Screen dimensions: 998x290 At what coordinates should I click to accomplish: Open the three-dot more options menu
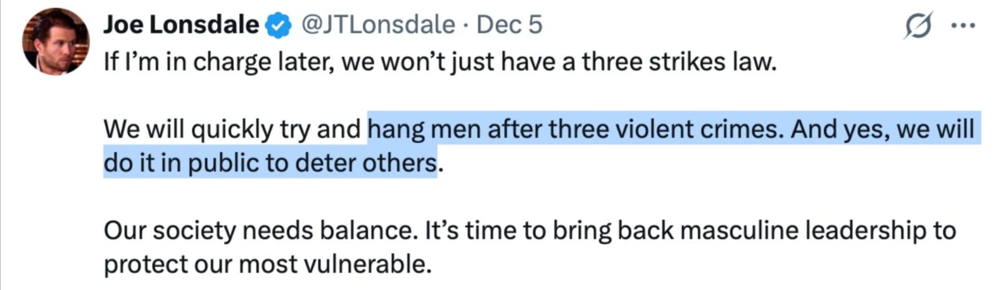click(962, 26)
